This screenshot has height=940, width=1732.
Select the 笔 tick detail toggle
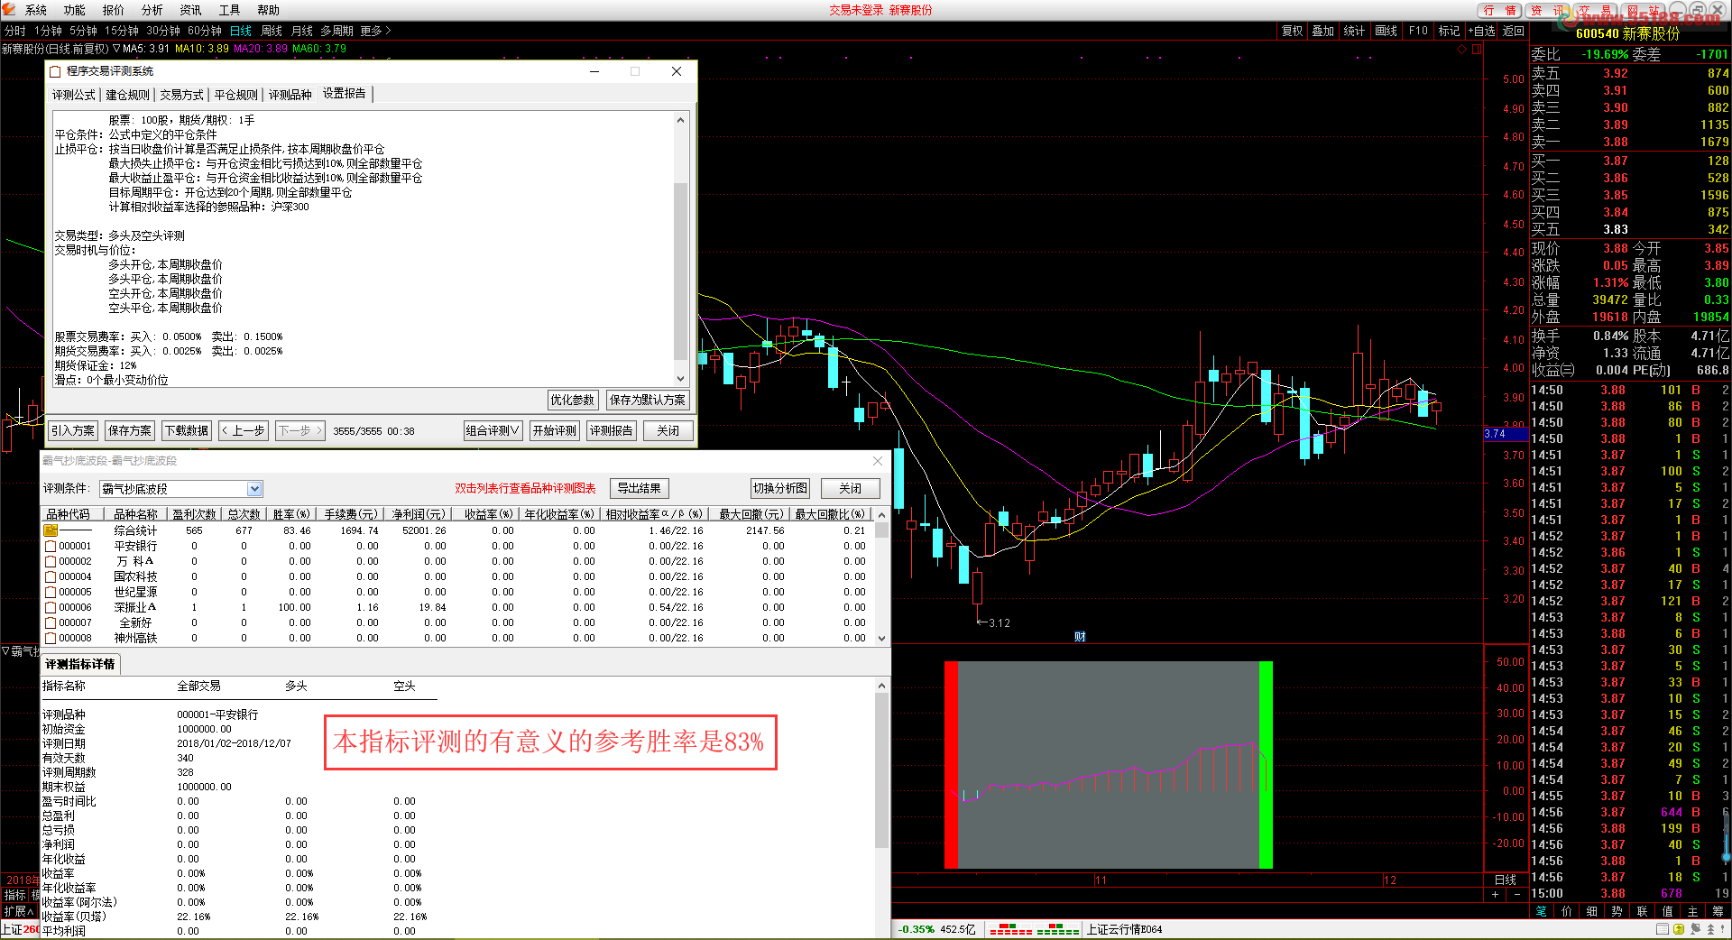tap(1542, 911)
